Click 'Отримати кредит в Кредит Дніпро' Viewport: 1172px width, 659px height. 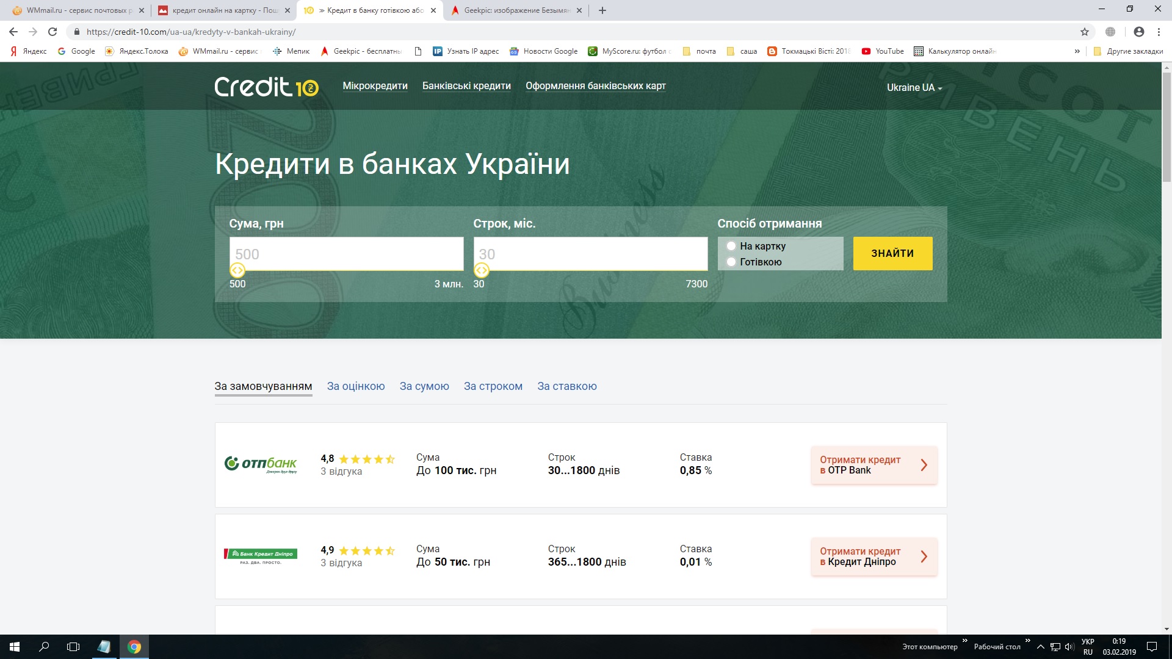coord(874,556)
